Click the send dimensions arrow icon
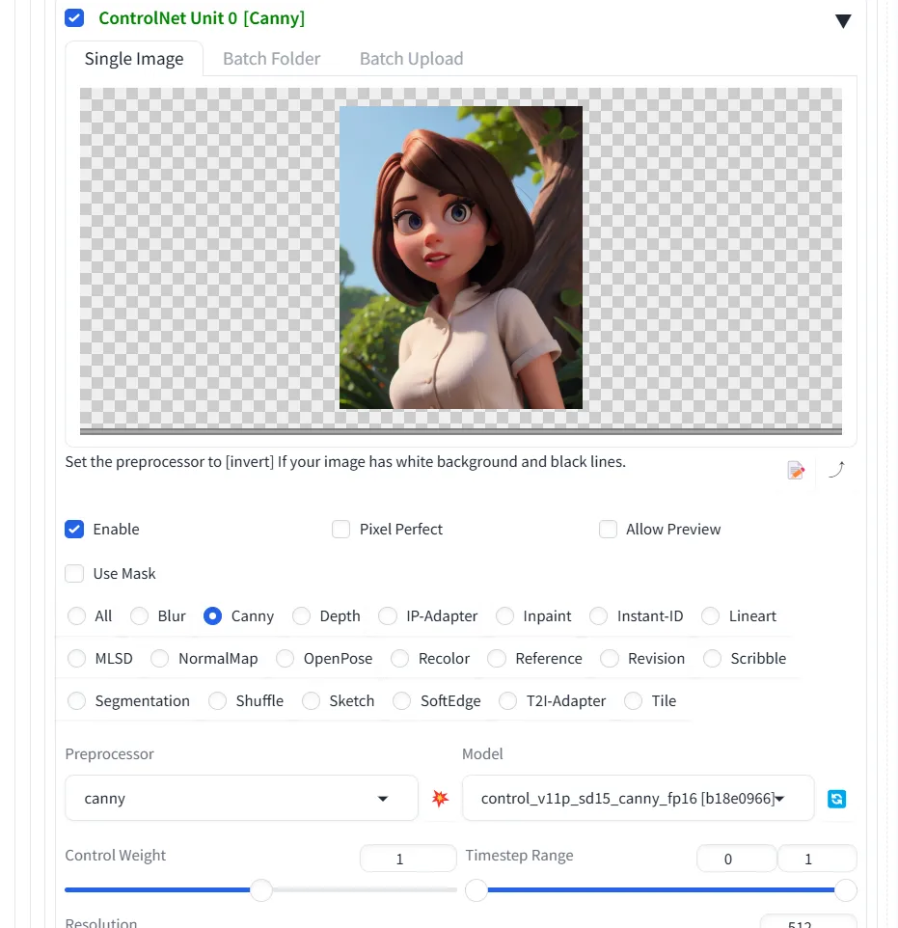Screen dimensions: 898x928 point(835,470)
